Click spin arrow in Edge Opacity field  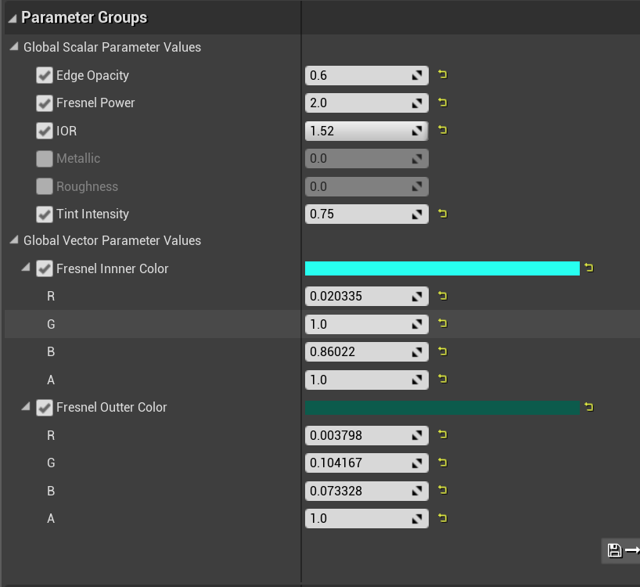tap(419, 76)
